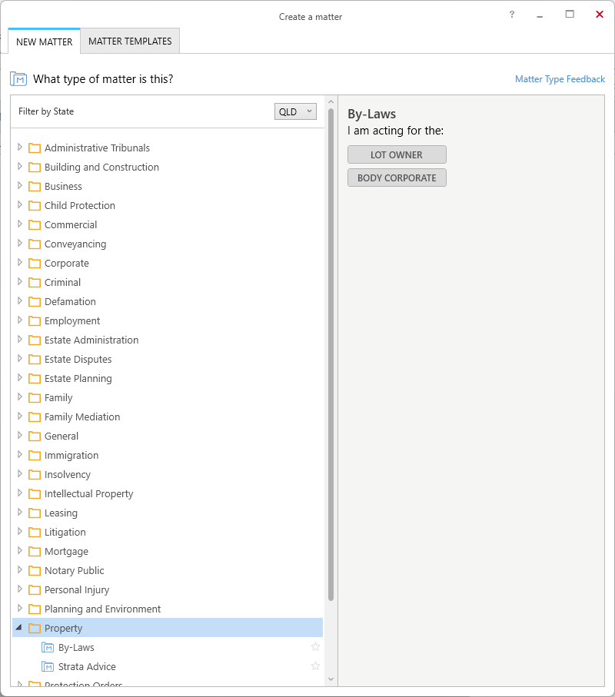This screenshot has width=615, height=697.
Task: Expand the Mortgage category arrow
Action: point(19,550)
